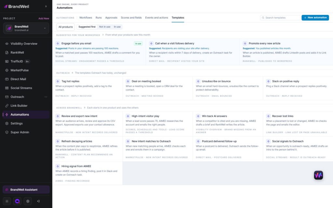Click icon of Tag hot replies template

pos(58,81)
